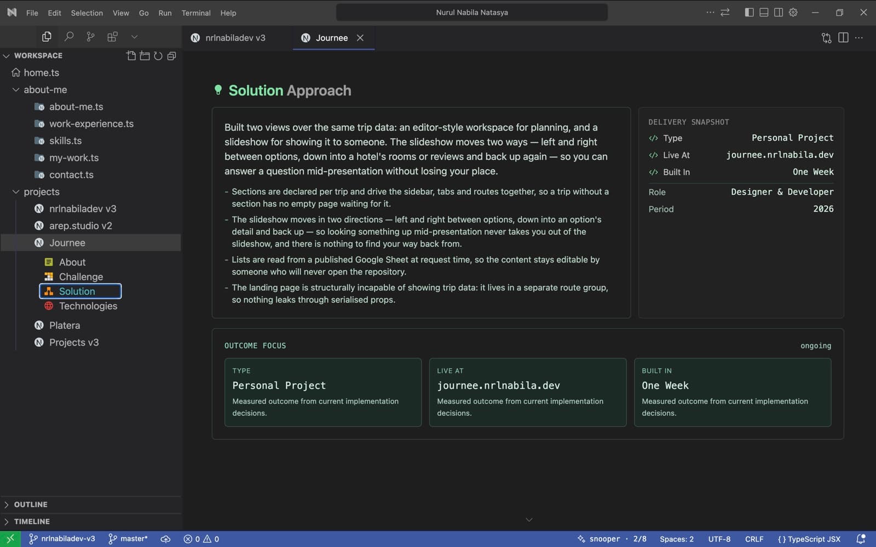The height and width of the screenshot is (547, 876).
Task: Select the Platera project
Action: (x=64, y=325)
